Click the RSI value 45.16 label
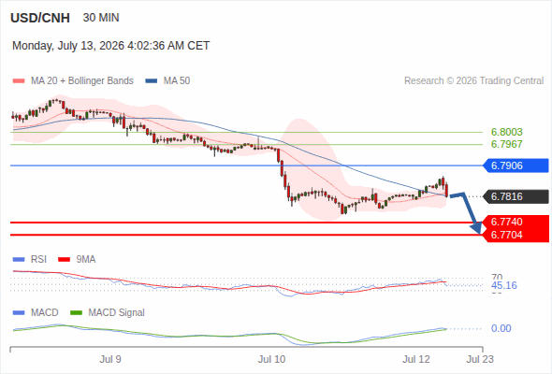 coord(503,285)
